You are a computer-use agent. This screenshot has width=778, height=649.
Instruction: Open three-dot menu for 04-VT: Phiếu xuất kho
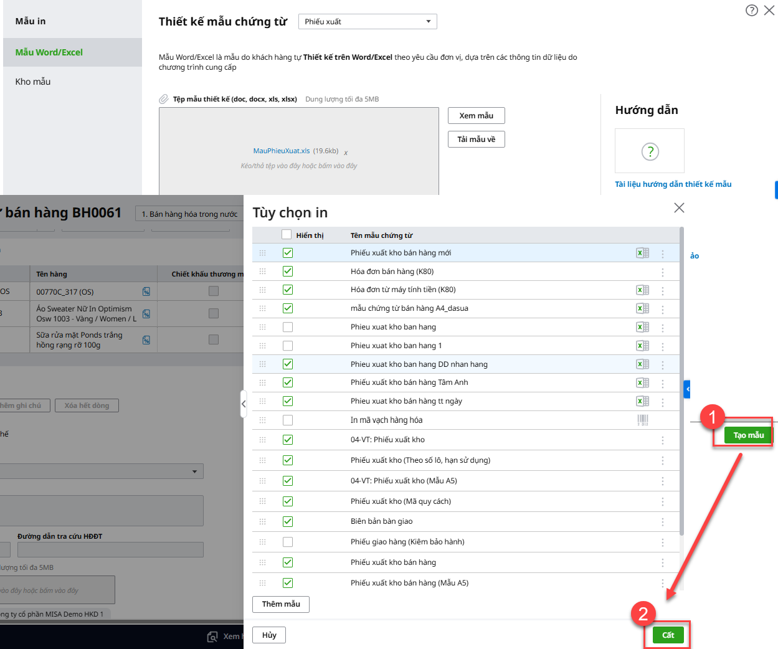662,440
